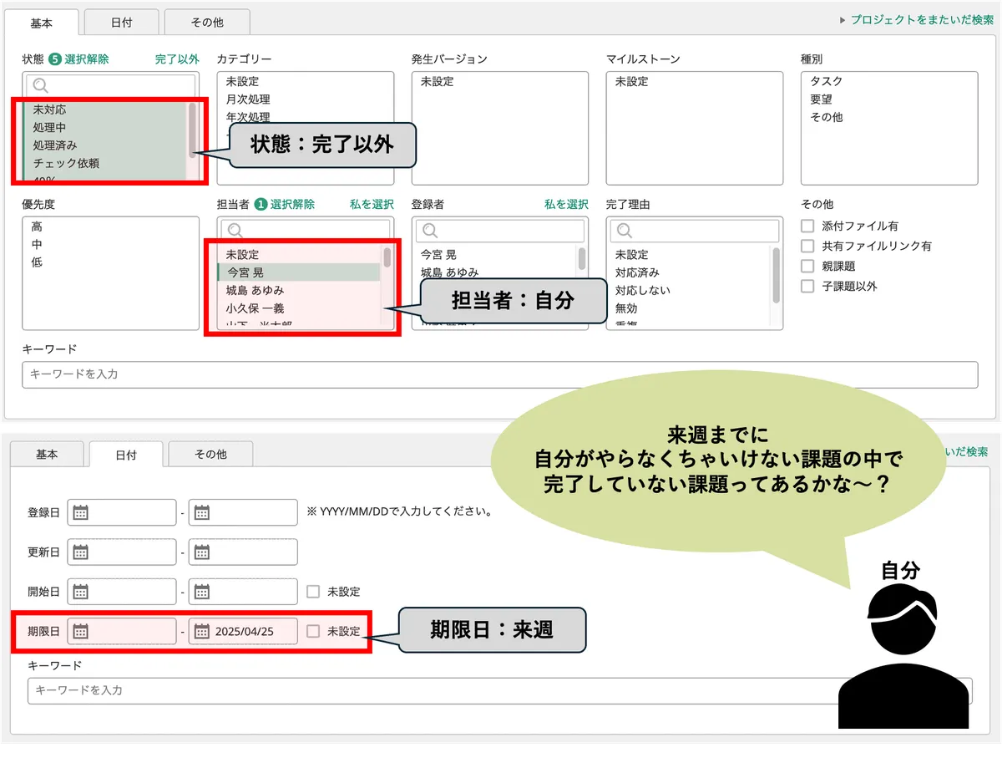
Task: Open the その他 tab in top panel
Action: tap(205, 23)
